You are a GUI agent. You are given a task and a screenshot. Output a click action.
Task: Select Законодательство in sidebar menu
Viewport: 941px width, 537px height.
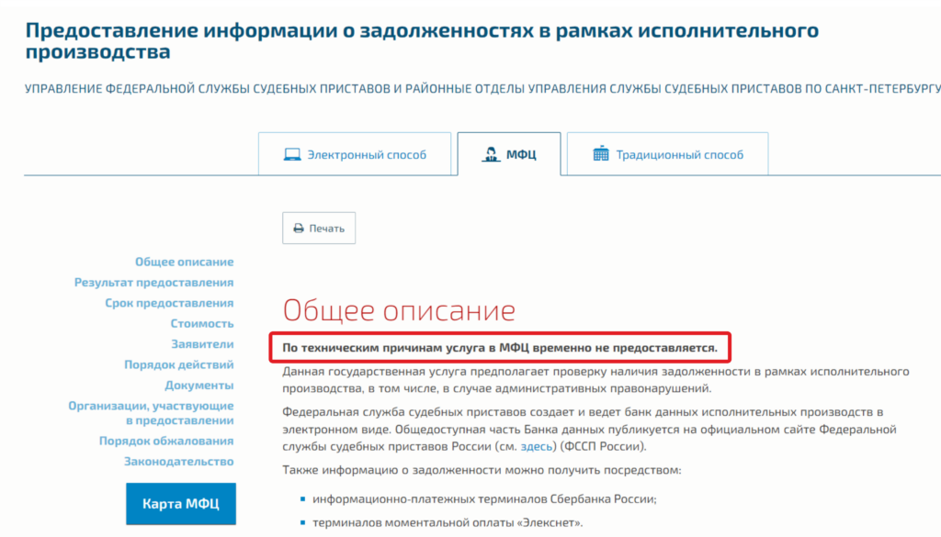pyautogui.click(x=178, y=462)
